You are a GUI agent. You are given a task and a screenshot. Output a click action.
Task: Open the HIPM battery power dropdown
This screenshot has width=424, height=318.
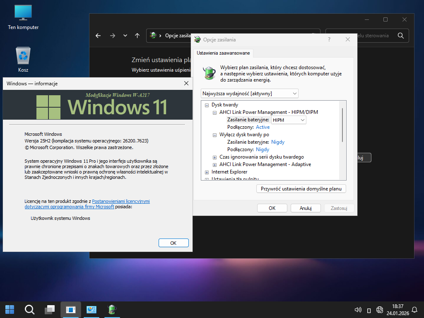pos(289,120)
